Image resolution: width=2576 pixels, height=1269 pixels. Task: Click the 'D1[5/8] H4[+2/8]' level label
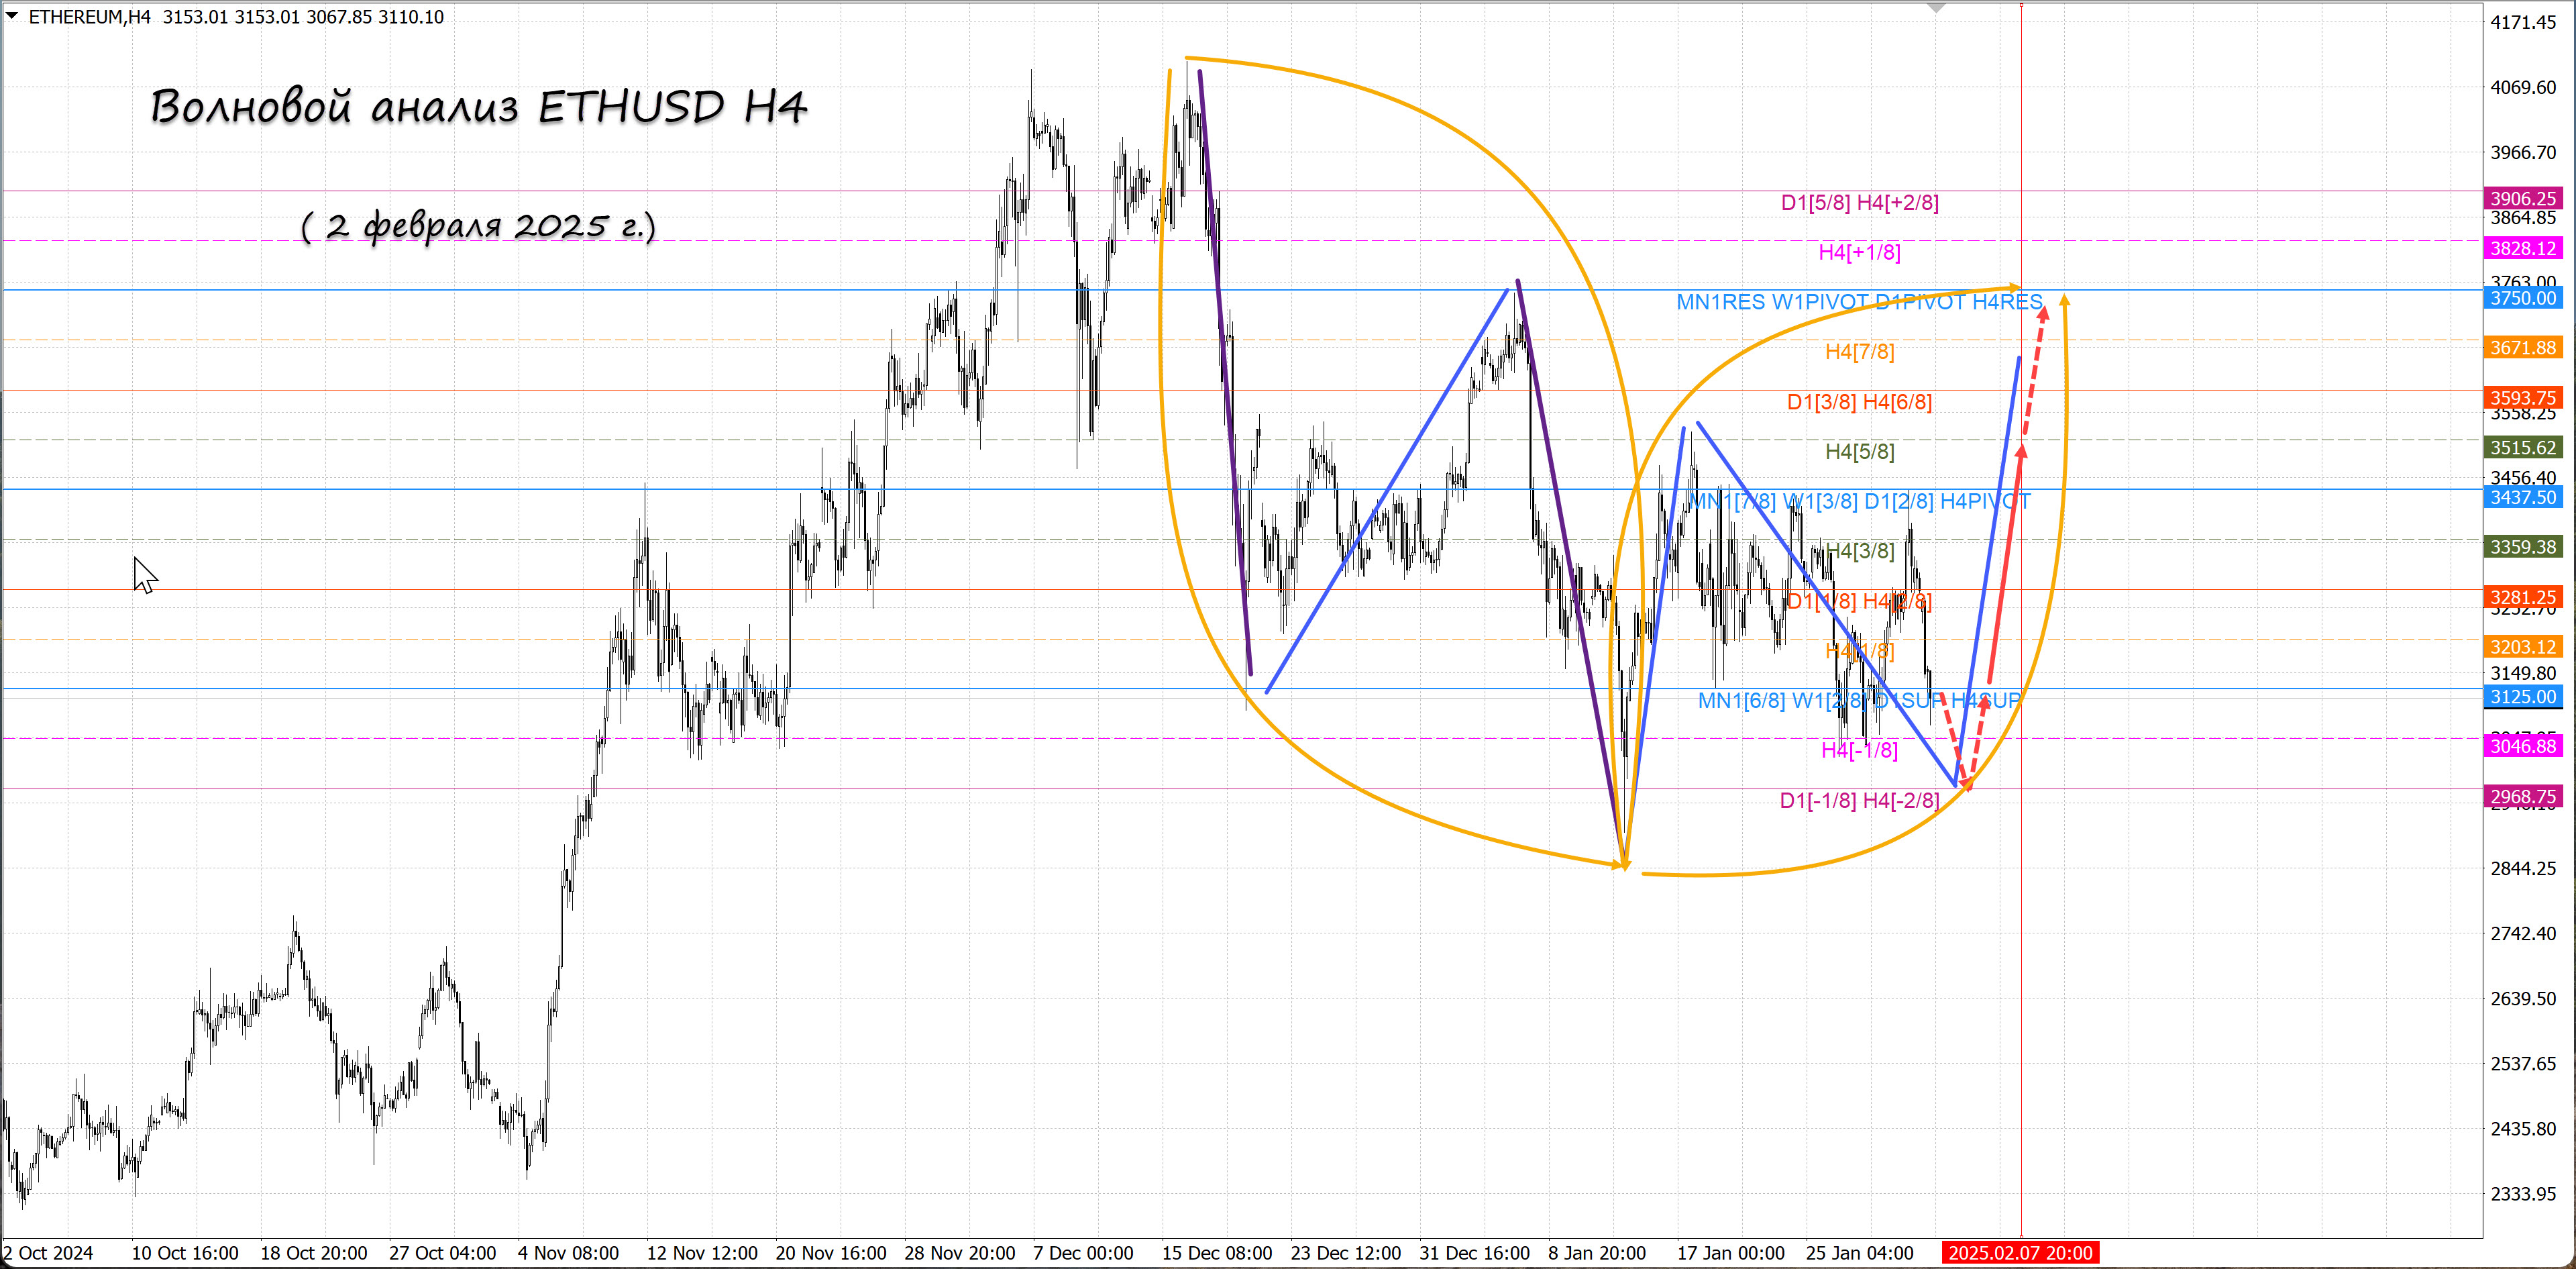pyautogui.click(x=1859, y=203)
